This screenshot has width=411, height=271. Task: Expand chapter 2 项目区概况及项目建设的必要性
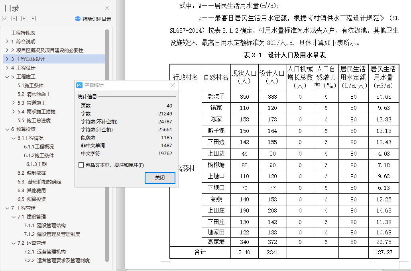(7, 50)
